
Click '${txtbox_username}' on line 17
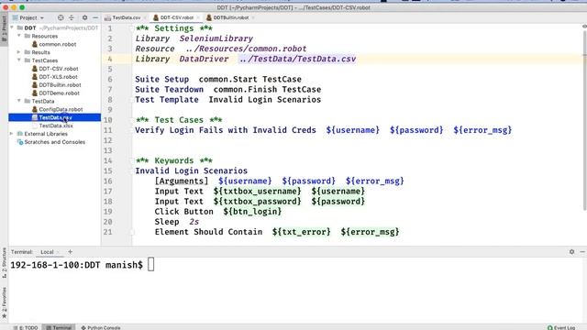point(257,192)
